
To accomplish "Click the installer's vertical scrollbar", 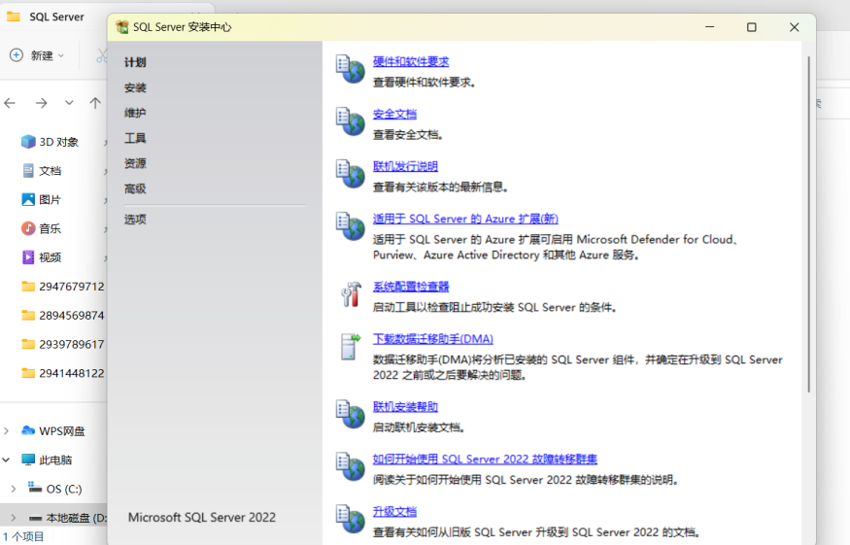I will 809,224.
